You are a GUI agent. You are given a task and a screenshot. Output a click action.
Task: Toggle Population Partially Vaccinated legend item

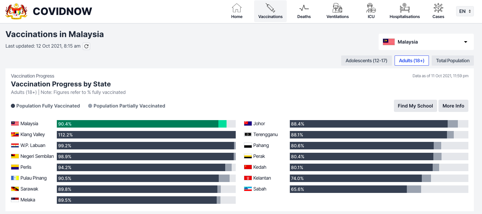(127, 106)
